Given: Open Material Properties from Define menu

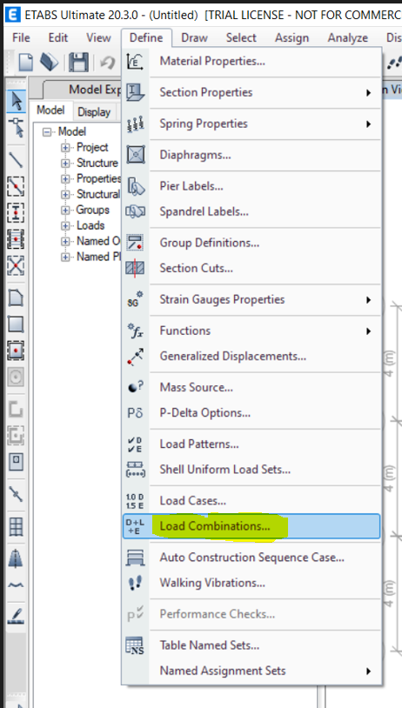Looking at the screenshot, I should coord(251,61).
